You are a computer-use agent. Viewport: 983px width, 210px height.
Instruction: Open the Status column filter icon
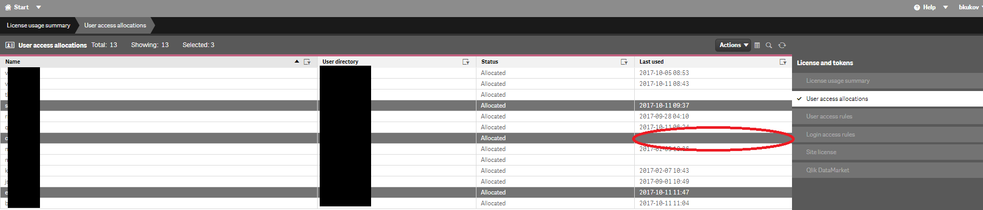(x=624, y=62)
